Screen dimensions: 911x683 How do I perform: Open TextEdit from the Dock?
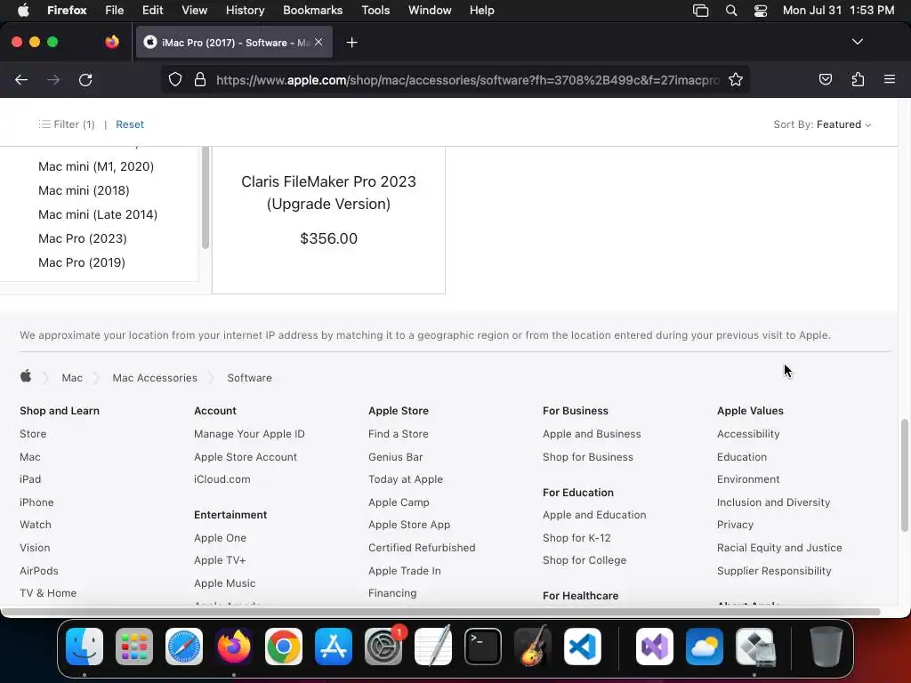coord(433,647)
